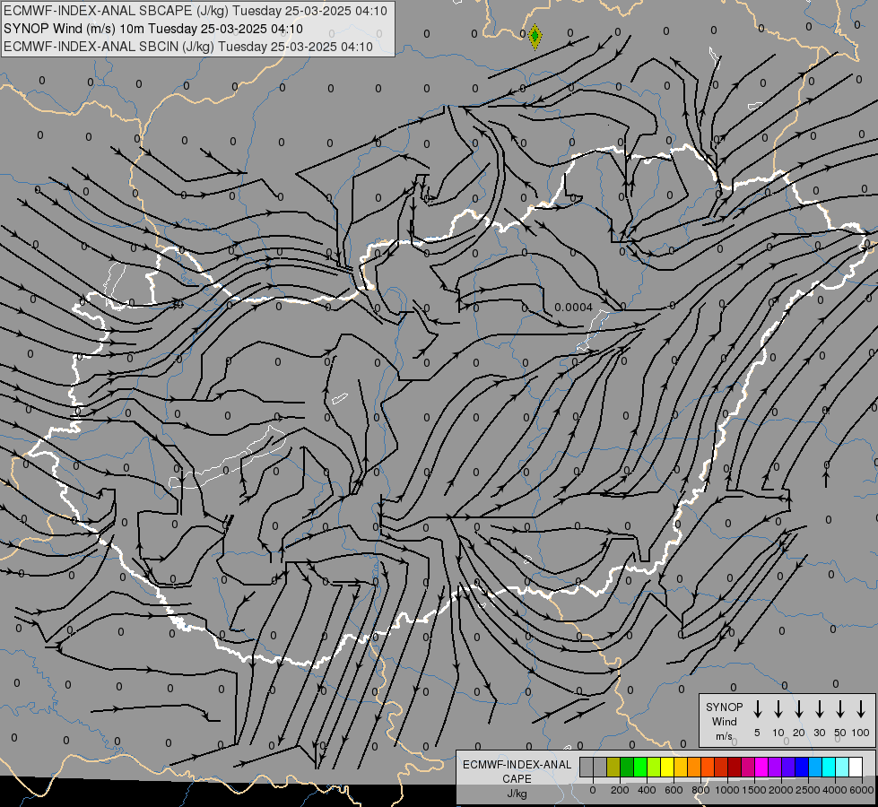Pick the dark green CAPE legend swatch
Image resolution: width=878 pixels, height=807 pixels.
(627, 767)
